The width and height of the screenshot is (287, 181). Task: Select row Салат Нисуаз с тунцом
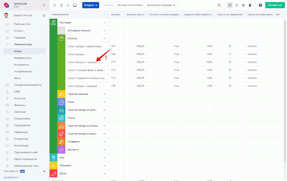(x=166, y=62)
